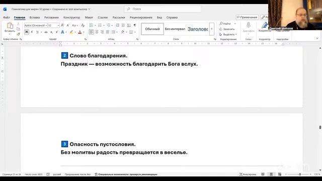Click the borders grid icon
The width and height of the screenshot is (322, 181).
(x=131, y=32)
